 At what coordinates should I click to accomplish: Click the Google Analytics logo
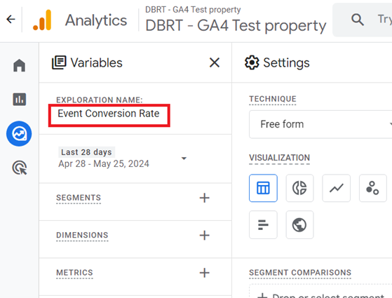point(42,20)
